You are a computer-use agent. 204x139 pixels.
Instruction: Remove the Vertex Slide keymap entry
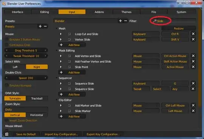[193, 39]
